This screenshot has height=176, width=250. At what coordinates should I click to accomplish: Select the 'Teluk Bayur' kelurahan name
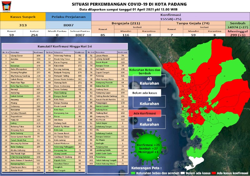point(102,123)
